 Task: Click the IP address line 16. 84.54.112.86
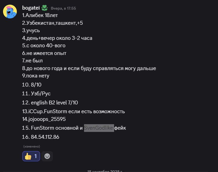tap(41, 137)
